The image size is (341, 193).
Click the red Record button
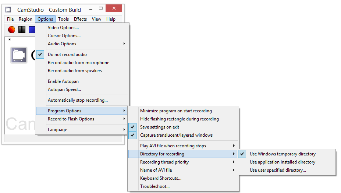tap(11, 29)
